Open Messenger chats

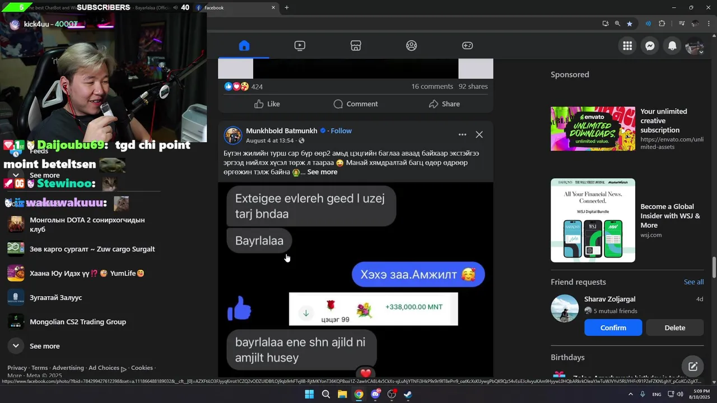click(650, 46)
